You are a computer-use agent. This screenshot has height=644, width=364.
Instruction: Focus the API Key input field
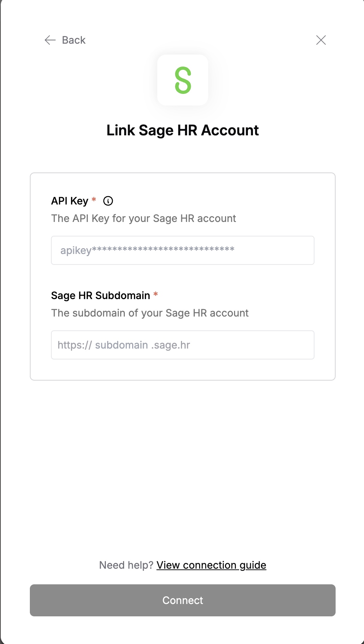click(x=183, y=250)
